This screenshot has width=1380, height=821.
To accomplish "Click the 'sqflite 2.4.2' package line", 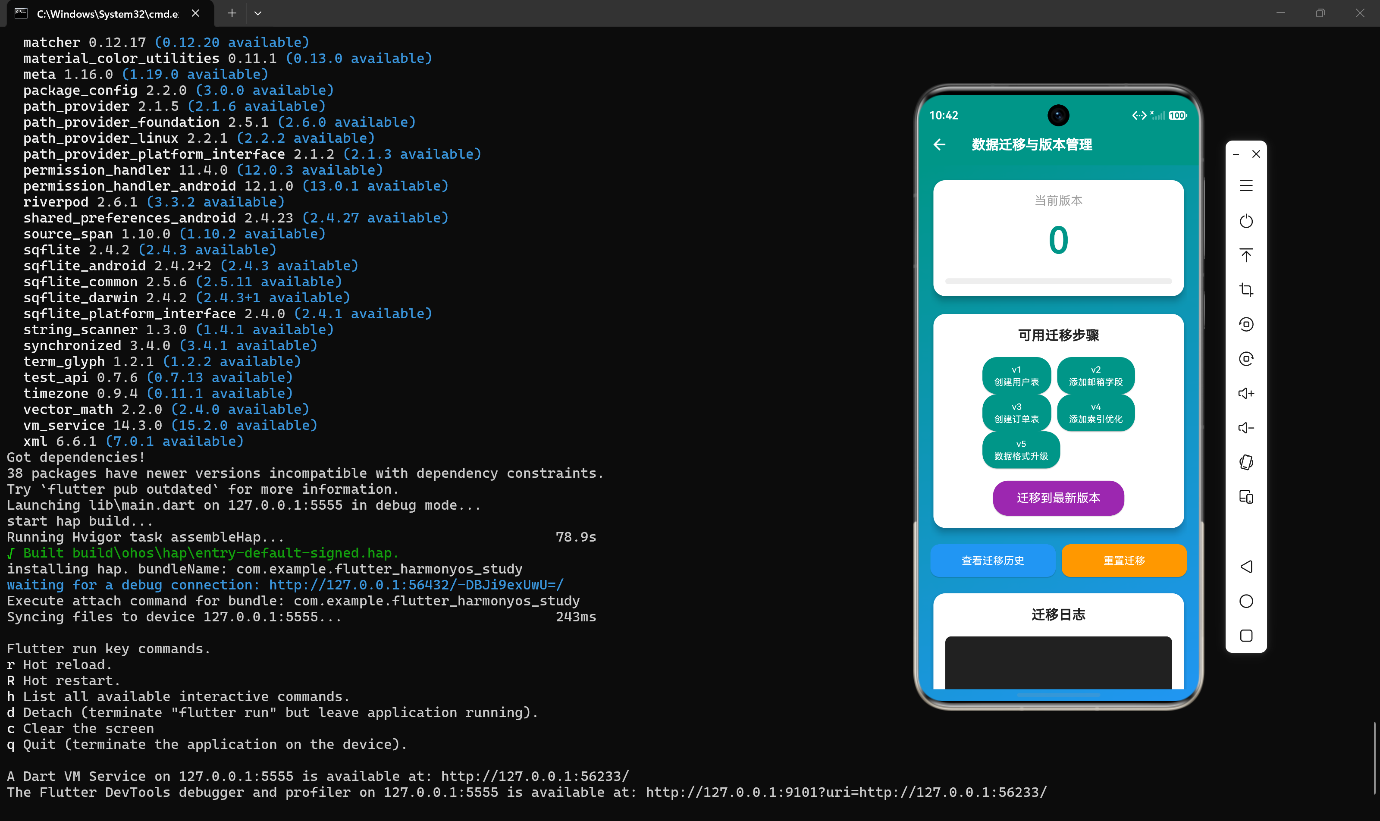I will (149, 250).
